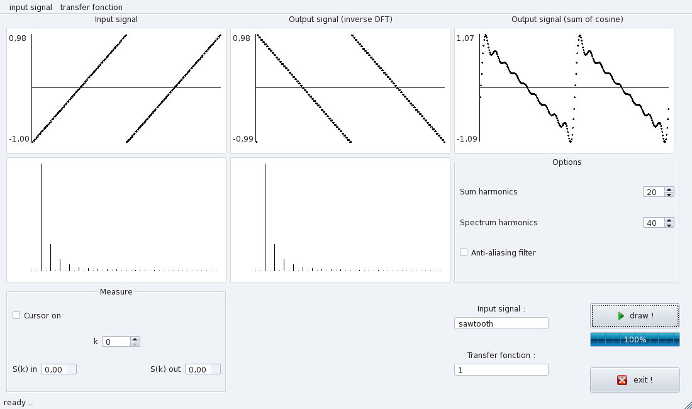Click the 100% progress bar
The height and width of the screenshot is (409, 692).
point(635,340)
